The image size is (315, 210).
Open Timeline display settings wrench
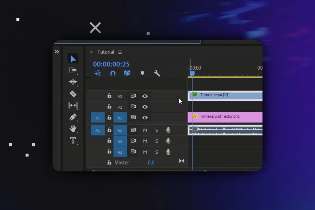(x=157, y=73)
